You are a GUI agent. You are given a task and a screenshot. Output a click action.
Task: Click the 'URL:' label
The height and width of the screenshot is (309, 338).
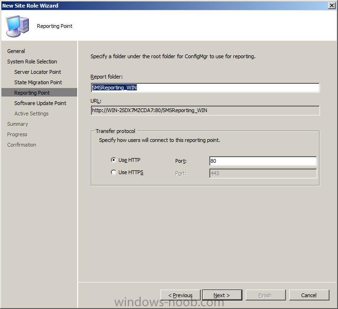[x=96, y=101]
